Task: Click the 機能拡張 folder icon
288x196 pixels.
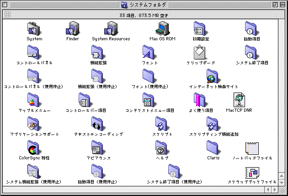Action: pos(98,53)
